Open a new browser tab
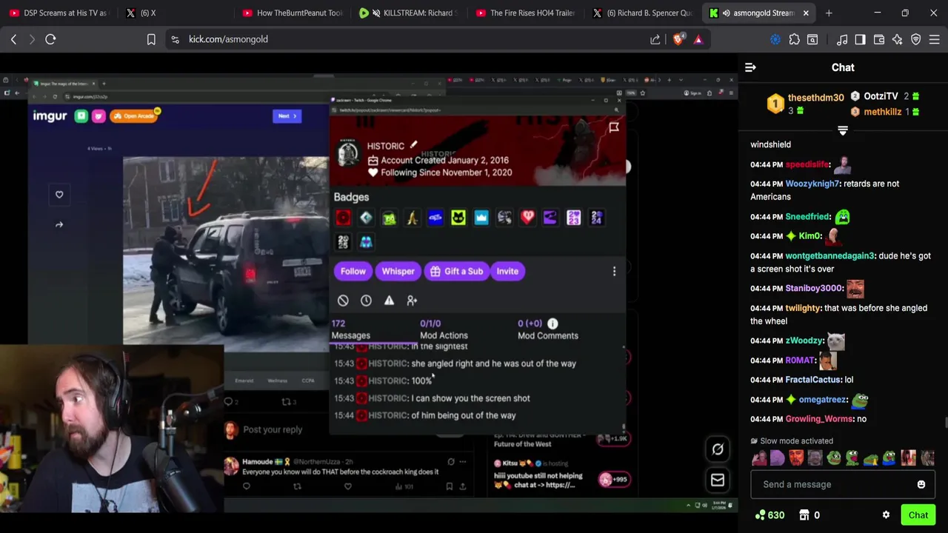 coord(829,13)
